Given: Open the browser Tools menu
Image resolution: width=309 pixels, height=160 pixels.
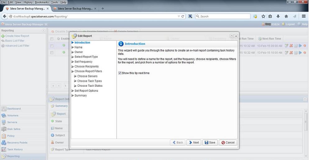Looking at the screenshot, I should coord(54,2).
